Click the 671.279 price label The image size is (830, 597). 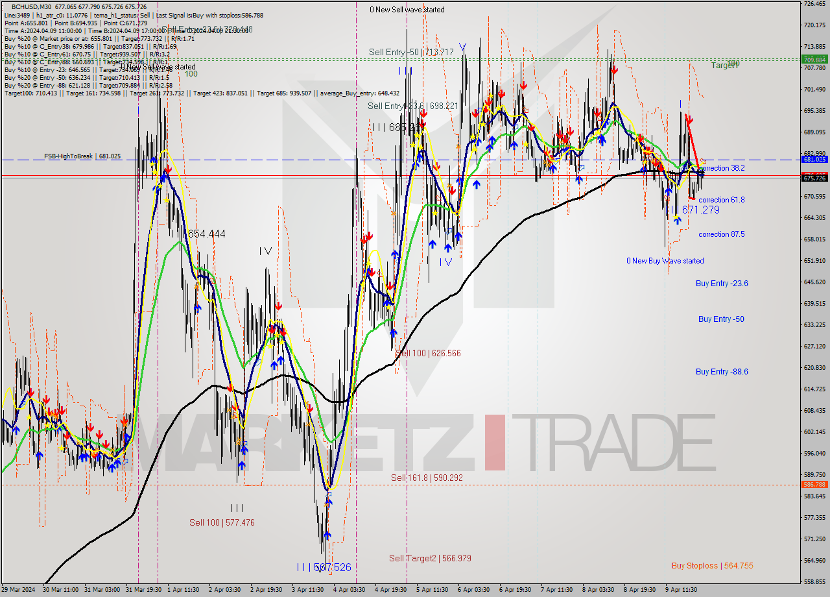[x=701, y=210]
